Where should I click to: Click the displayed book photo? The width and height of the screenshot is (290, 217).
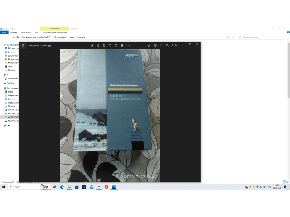(110, 115)
